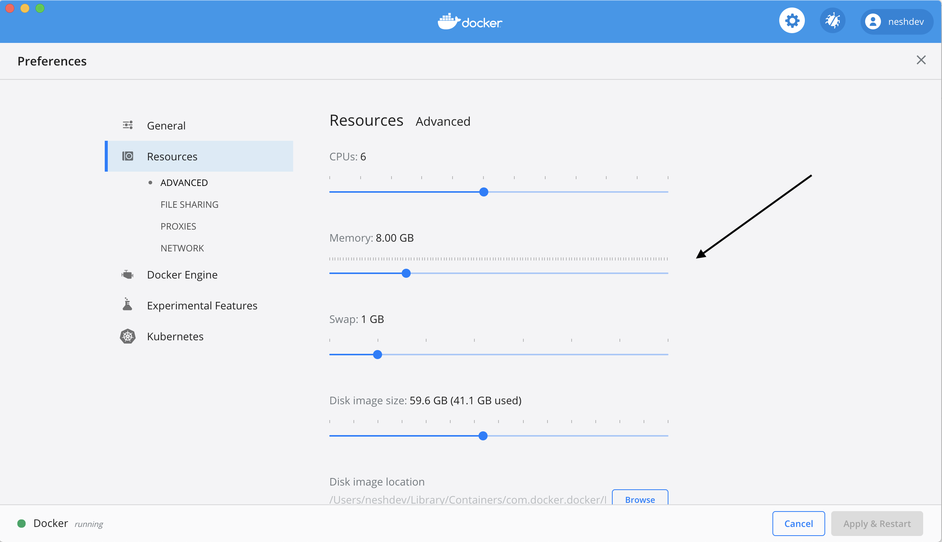Expand the NETWORK sub-section
The width and height of the screenshot is (942, 542).
[x=182, y=247]
